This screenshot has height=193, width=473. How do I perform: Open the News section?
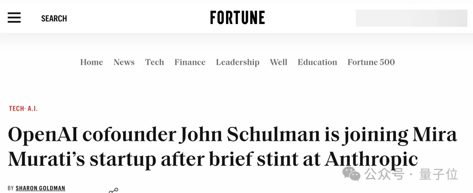point(124,62)
